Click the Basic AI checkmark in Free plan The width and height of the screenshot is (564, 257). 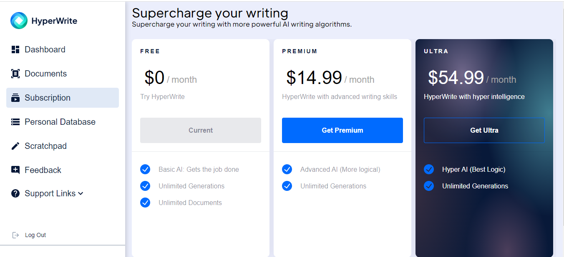pos(145,169)
